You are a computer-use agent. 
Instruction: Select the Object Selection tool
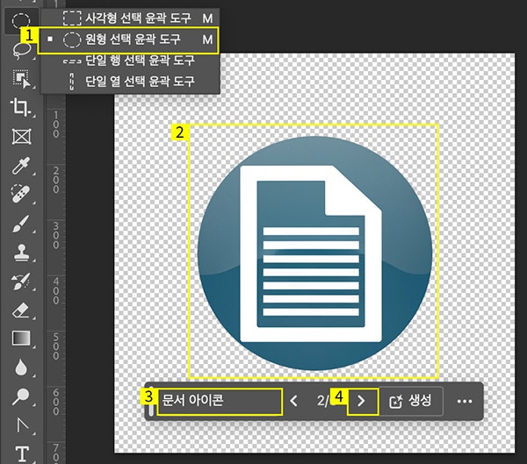(x=21, y=79)
